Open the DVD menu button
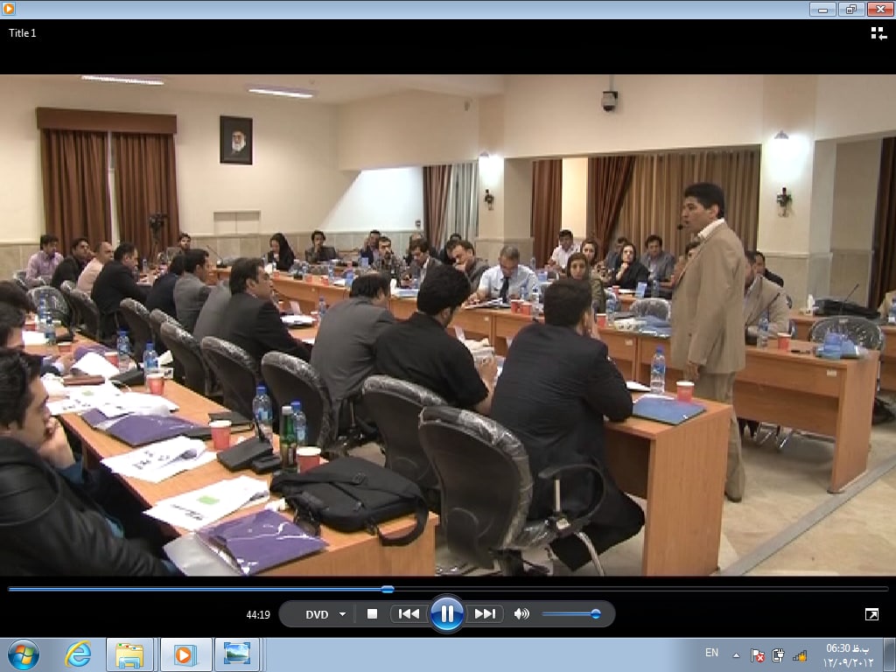The width and height of the screenshot is (896, 672). point(317,614)
